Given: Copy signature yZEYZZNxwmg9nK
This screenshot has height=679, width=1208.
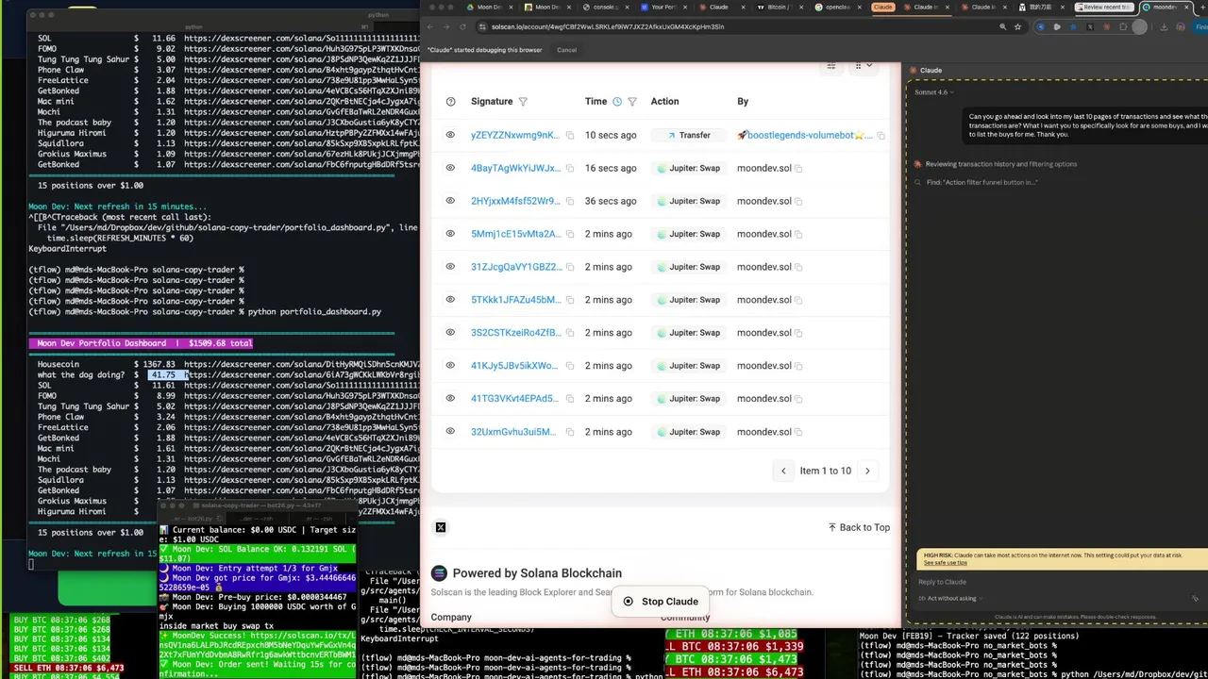Looking at the screenshot, I should [x=570, y=136].
